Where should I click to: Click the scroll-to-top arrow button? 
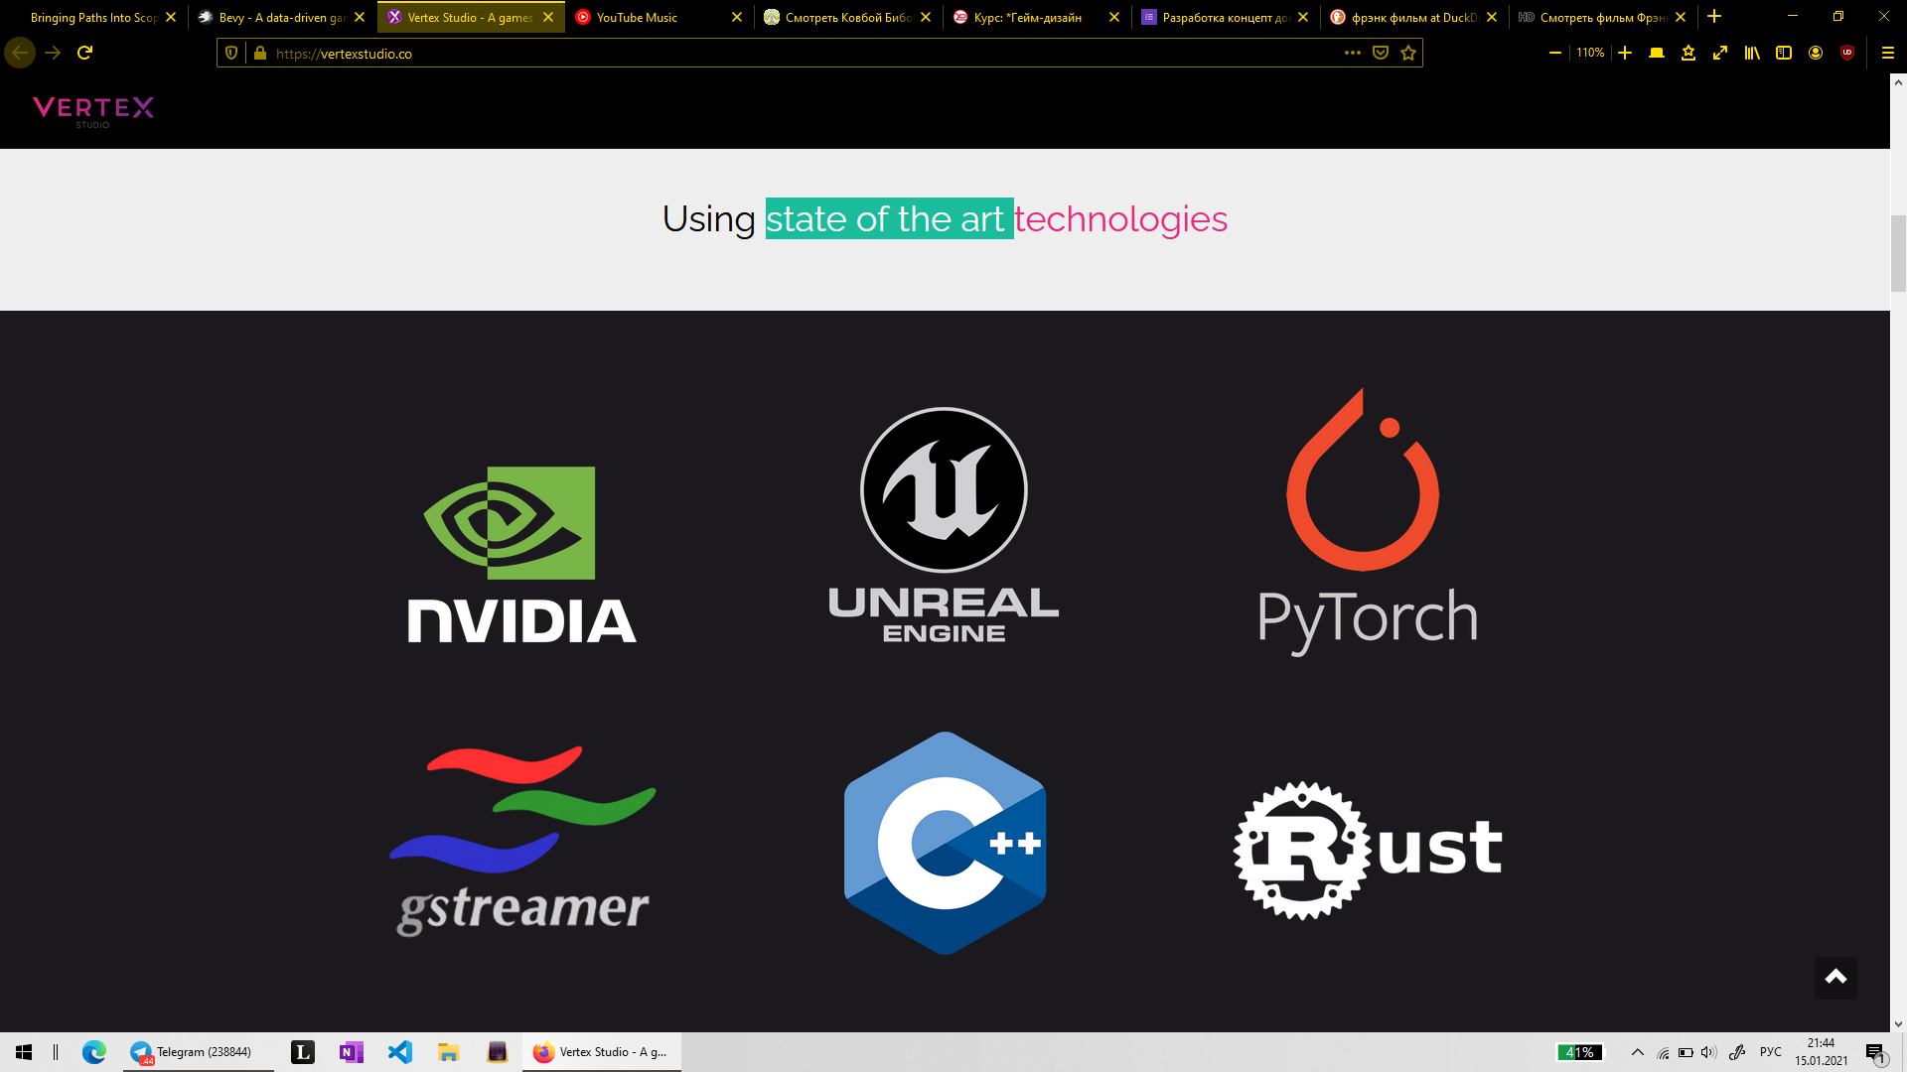click(1835, 978)
